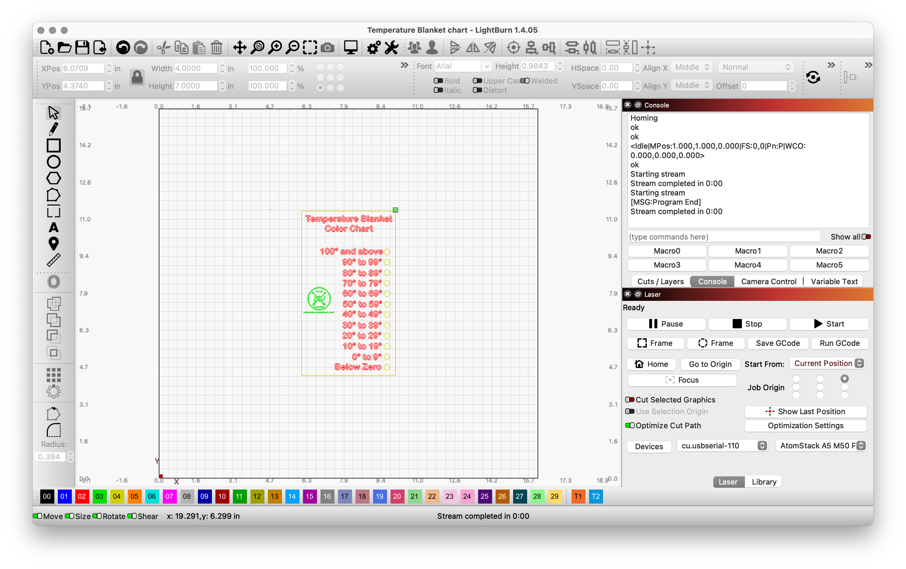
Task: Select the Measure ruler tool
Action: coord(53,260)
